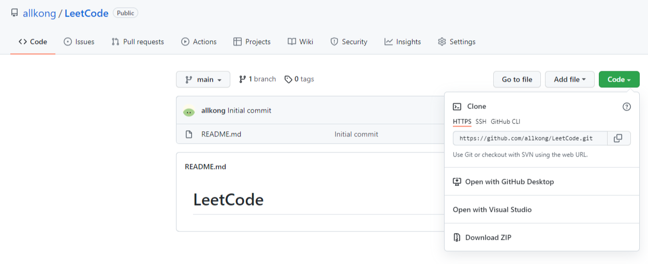Image resolution: width=648 pixels, height=264 pixels.
Task: Open the LeetCode repository name link
Action: pos(86,13)
